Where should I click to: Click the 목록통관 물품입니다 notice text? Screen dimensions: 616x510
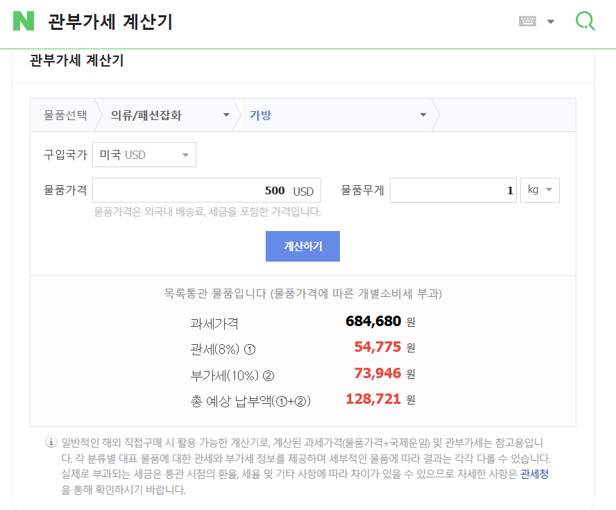(x=303, y=294)
